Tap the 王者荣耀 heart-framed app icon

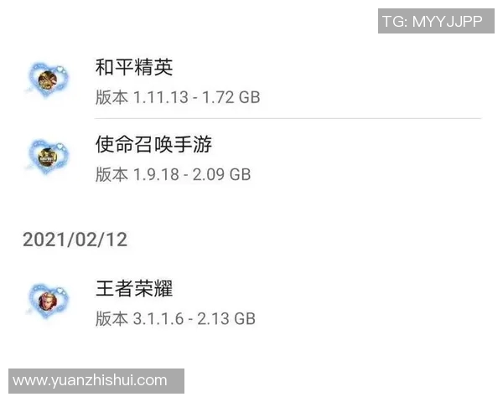click(48, 301)
